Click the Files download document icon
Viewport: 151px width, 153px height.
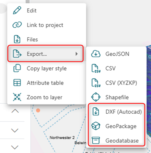17,39
